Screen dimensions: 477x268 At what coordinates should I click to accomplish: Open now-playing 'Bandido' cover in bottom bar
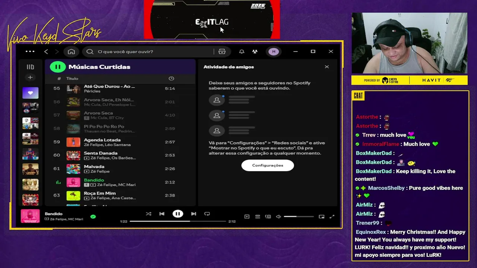[x=30, y=216]
